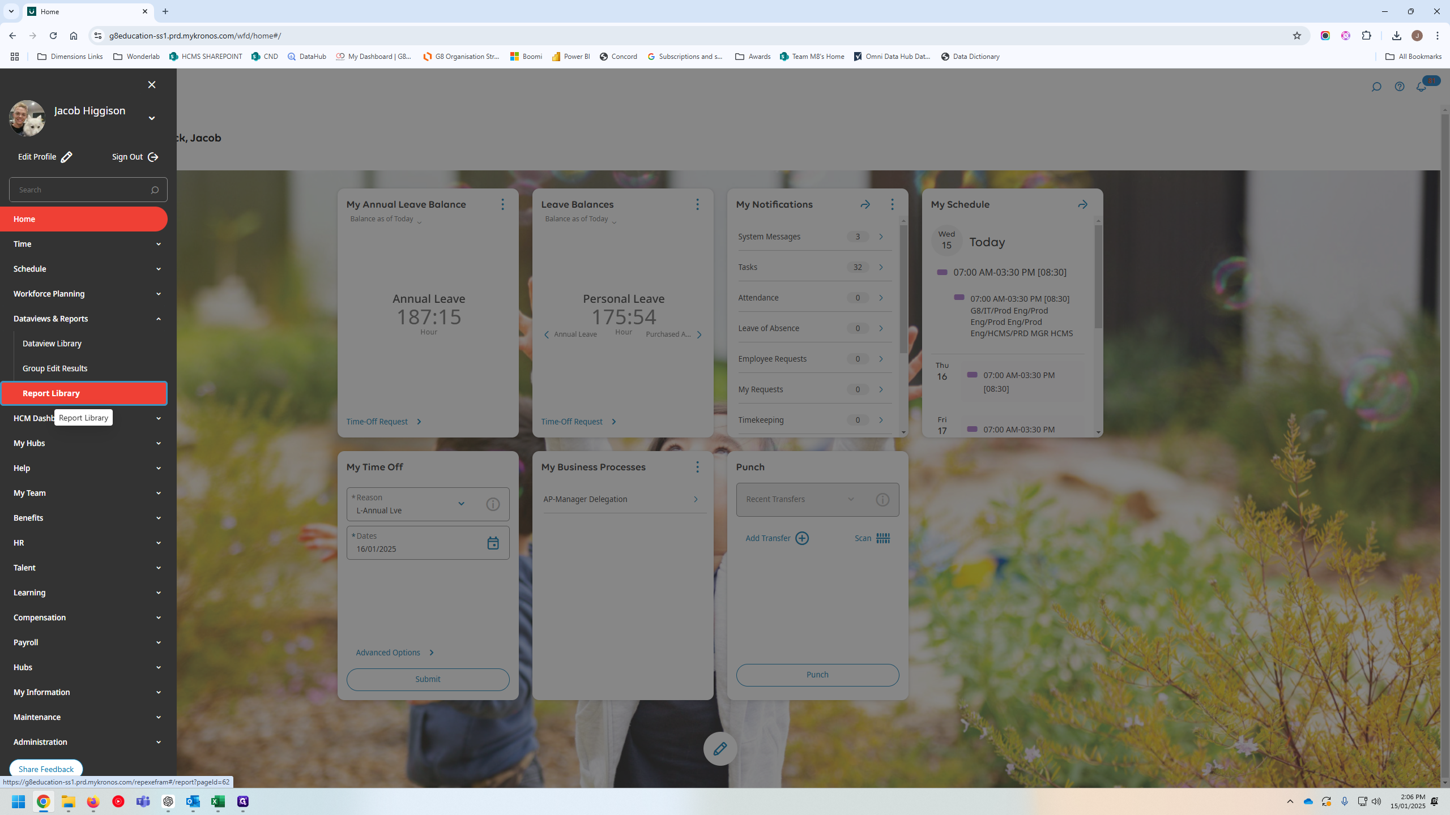
Task: Open Excel from the taskbar
Action: tap(218, 801)
